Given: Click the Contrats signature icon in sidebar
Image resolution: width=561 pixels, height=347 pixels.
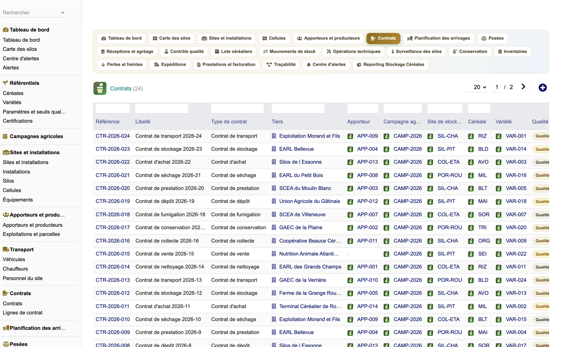Looking at the screenshot, I should [5, 293].
